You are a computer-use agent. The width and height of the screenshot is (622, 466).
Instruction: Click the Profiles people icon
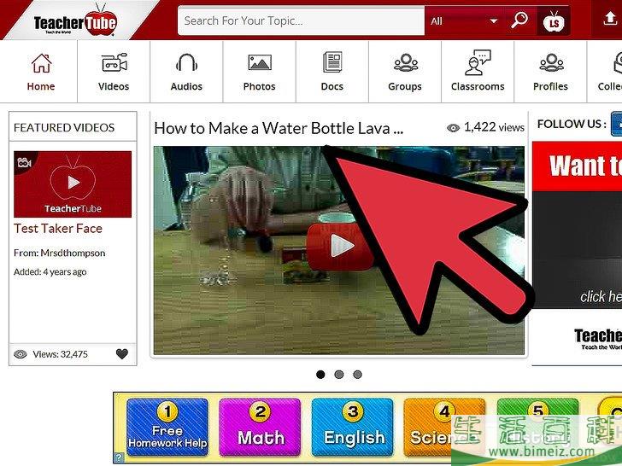(551, 62)
